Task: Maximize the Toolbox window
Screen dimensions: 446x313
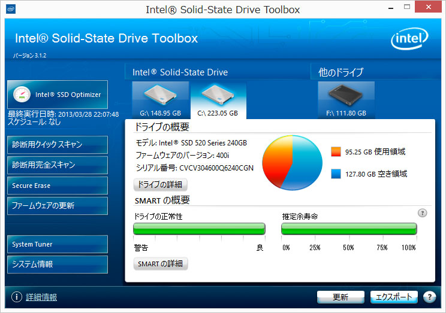Action: pos(407,7)
